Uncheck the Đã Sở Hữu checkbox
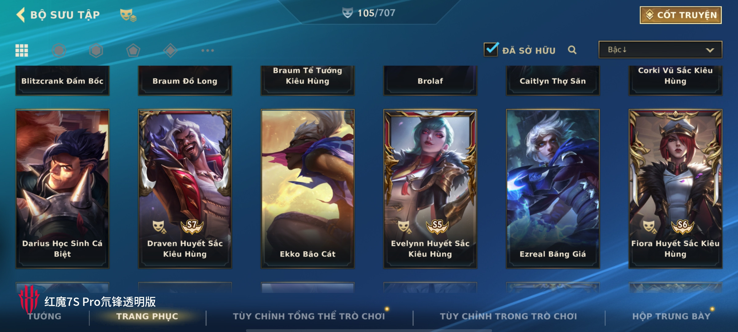 tap(491, 49)
